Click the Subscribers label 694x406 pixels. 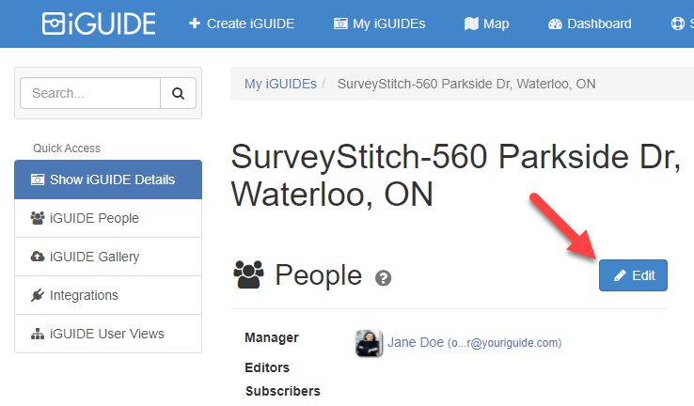click(x=283, y=391)
